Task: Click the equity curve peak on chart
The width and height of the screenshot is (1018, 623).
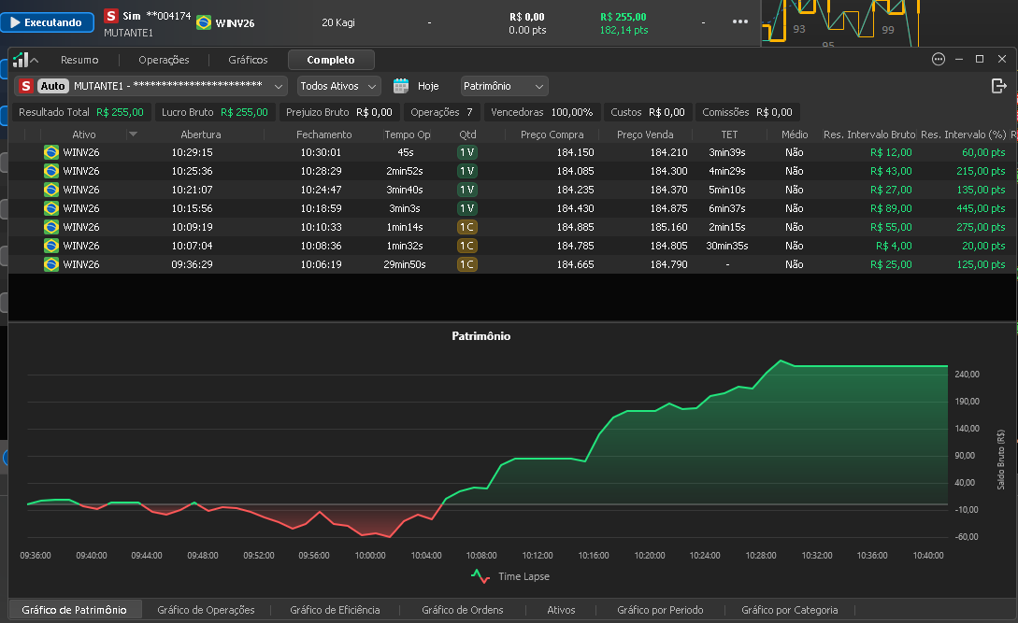Action: point(781,361)
